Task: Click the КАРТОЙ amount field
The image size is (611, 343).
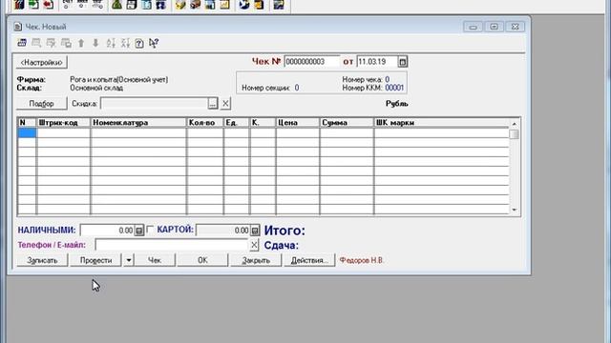Action: tap(222, 231)
